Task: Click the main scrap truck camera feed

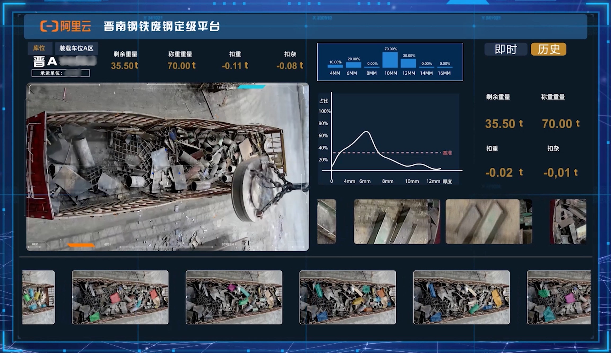Action: pos(168,167)
